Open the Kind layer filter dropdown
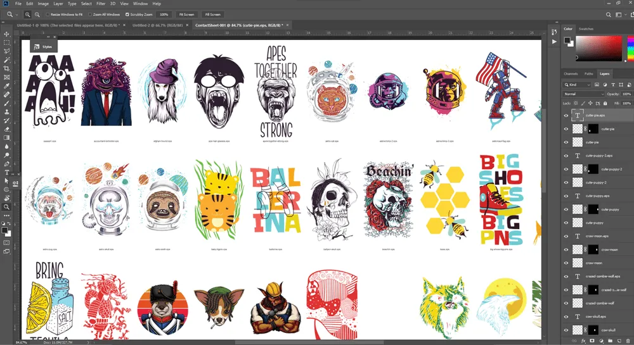 pyautogui.click(x=576, y=85)
